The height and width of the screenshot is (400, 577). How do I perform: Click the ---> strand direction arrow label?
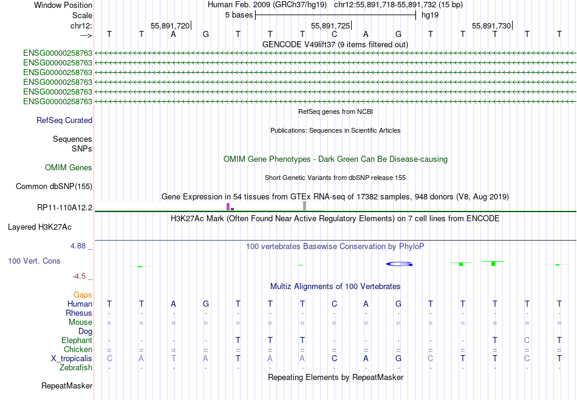pyautogui.click(x=86, y=35)
